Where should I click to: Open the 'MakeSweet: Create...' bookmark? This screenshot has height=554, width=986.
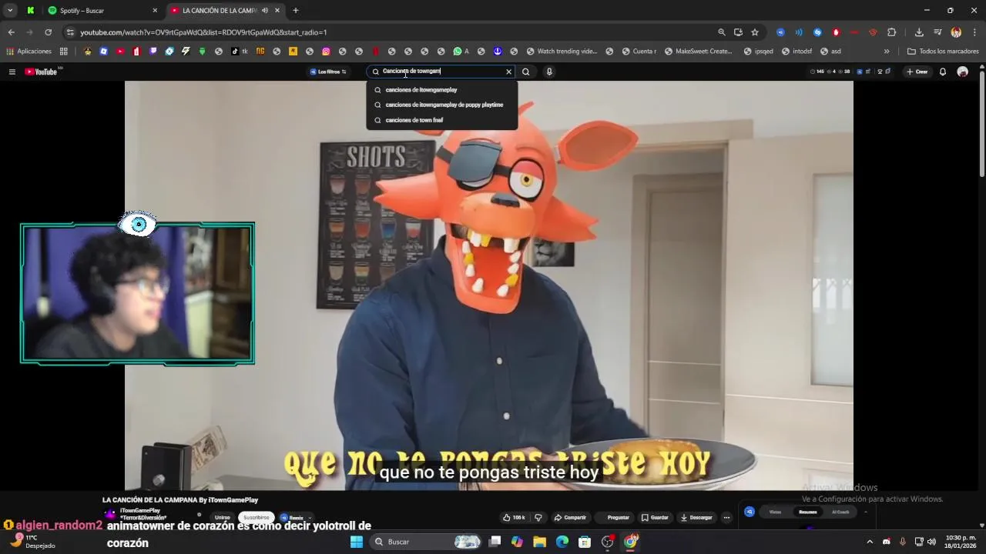(698, 52)
